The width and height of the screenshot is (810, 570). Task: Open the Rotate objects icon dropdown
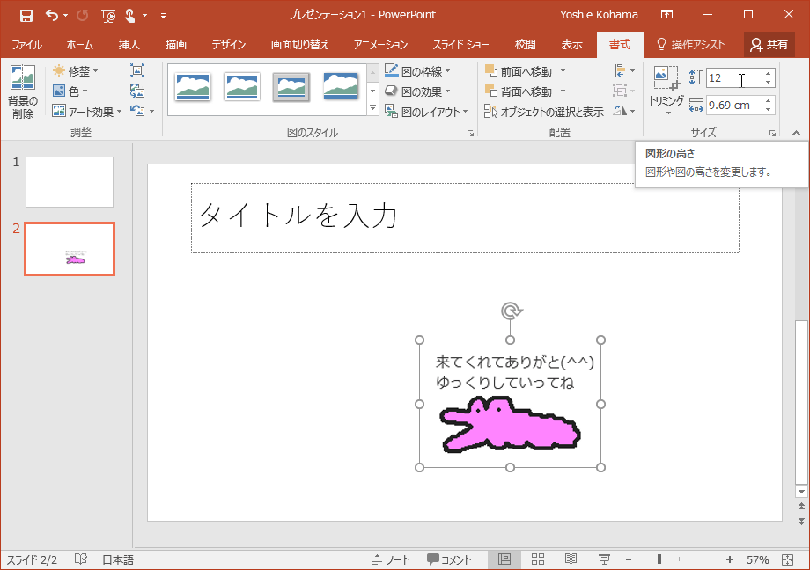(x=624, y=111)
